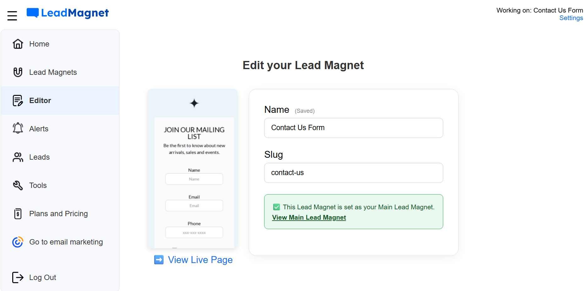Navigate to Lead Magnets page
The width and height of the screenshot is (588, 291).
[x=52, y=72]
